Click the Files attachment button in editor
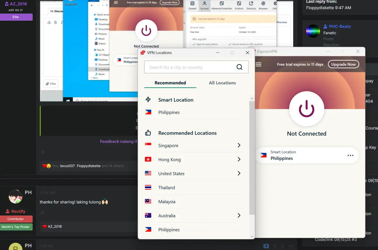Screen dimensions: 378x250 point(51,84)
